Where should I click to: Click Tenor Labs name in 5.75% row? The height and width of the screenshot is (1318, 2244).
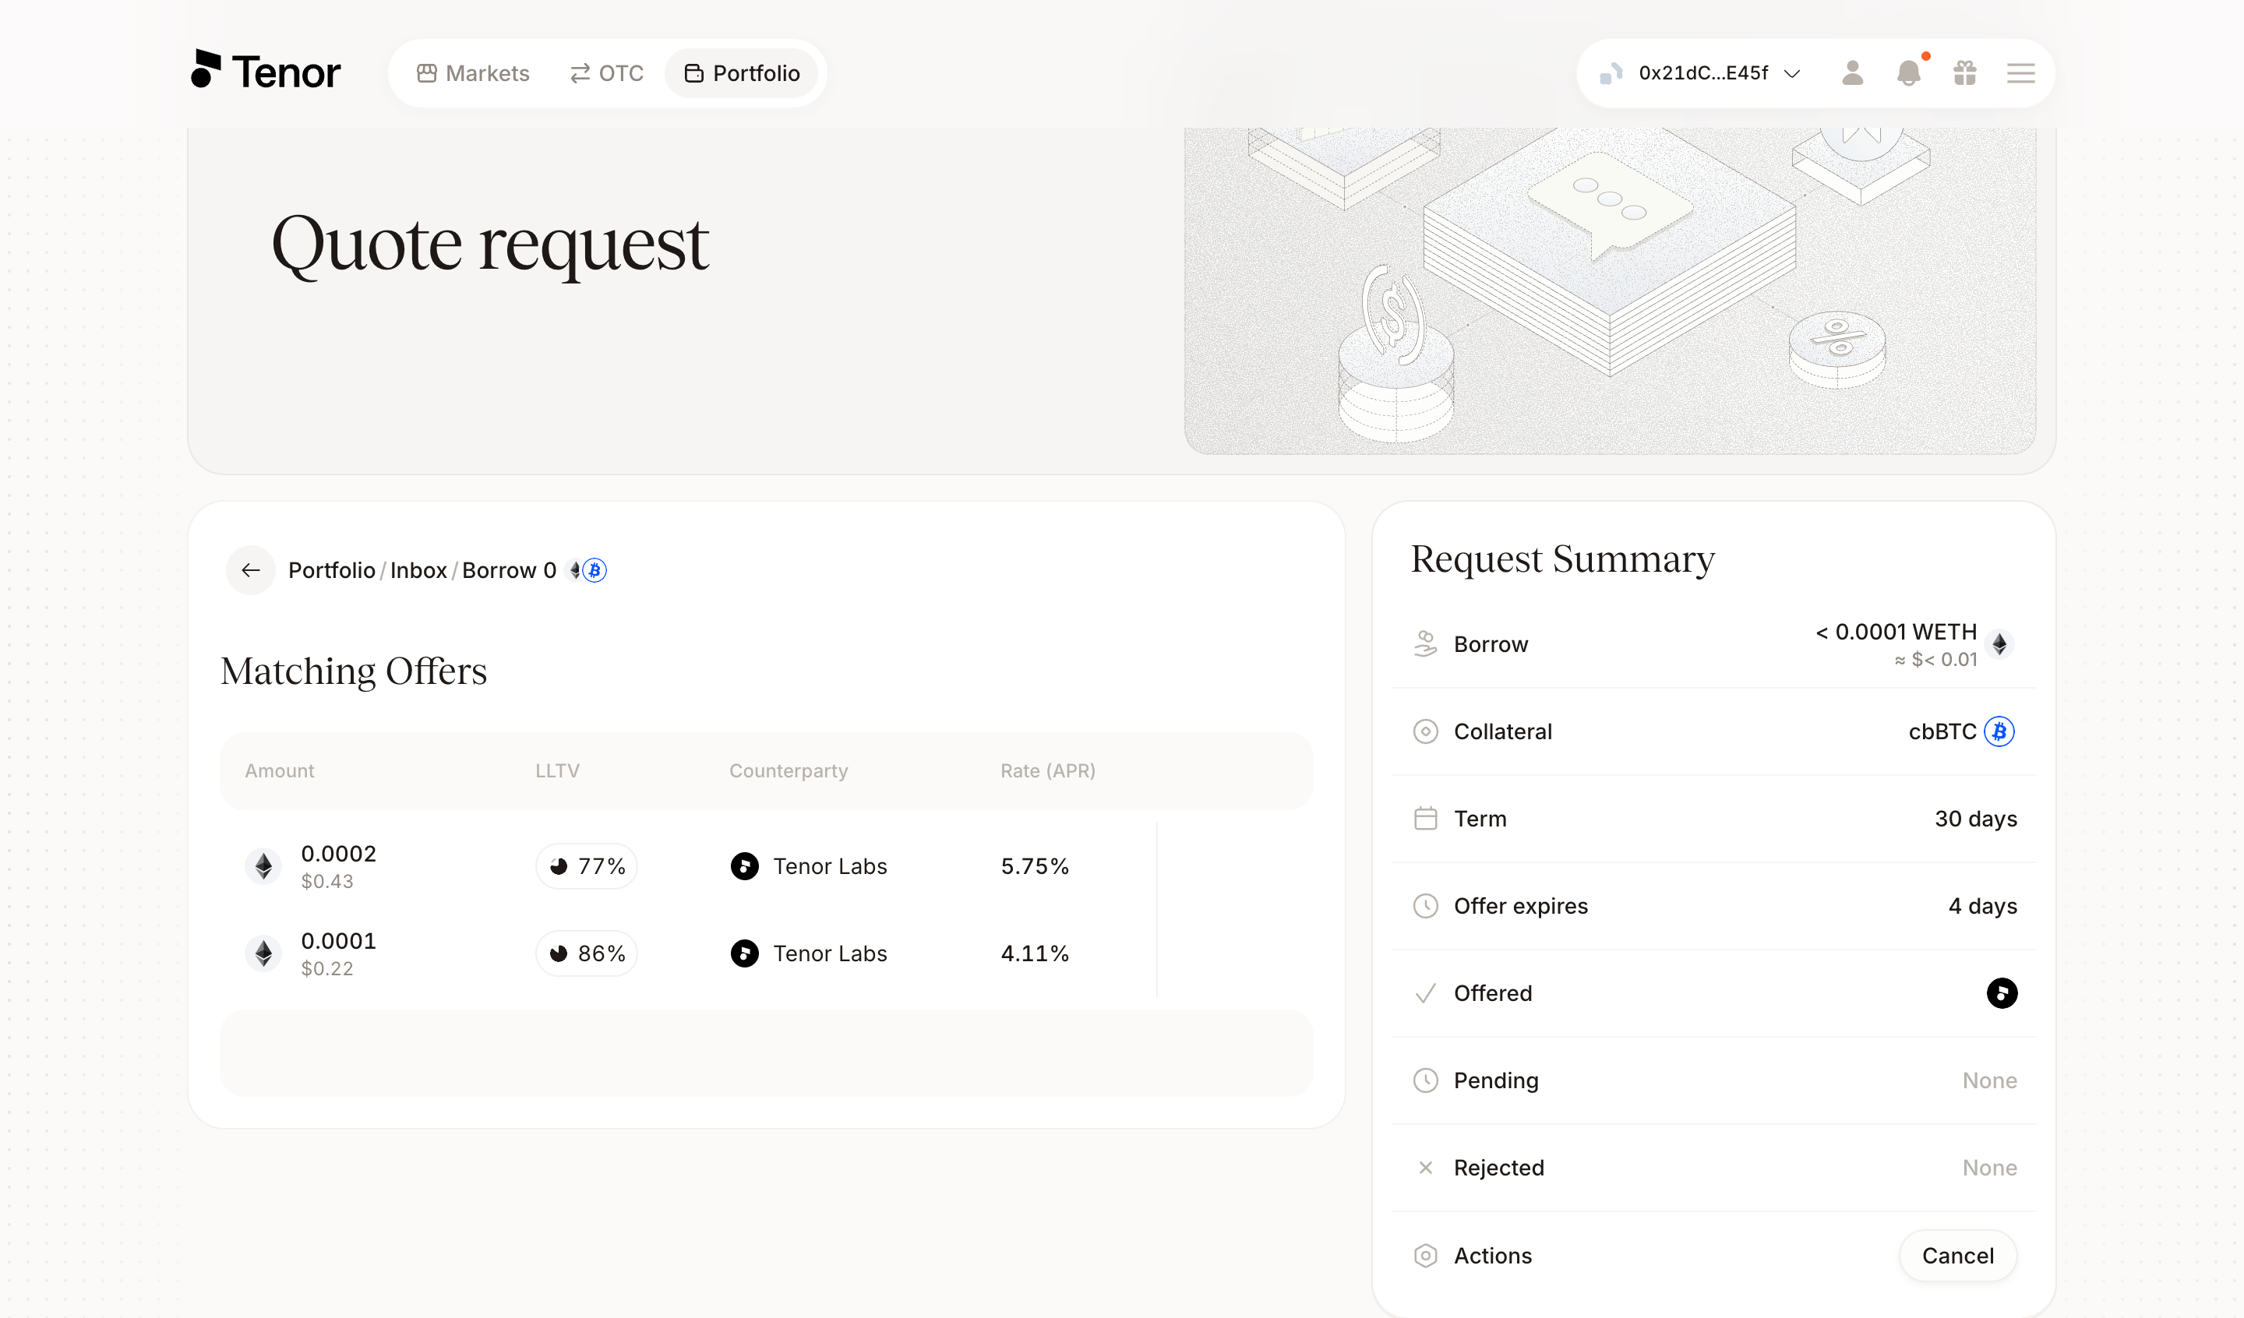tap(830, 865)
